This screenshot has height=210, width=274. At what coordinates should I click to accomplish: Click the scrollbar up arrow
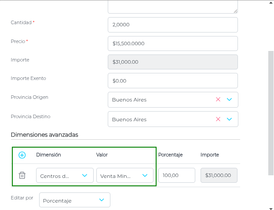[x=270, y=2]
